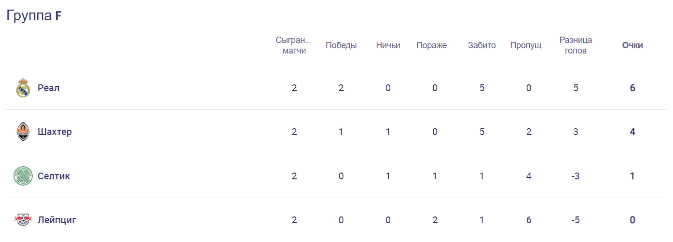673x242 pixels.
Task: Open the Лейпциг team page
Action: pyautogui.click(x=57, y=220)
